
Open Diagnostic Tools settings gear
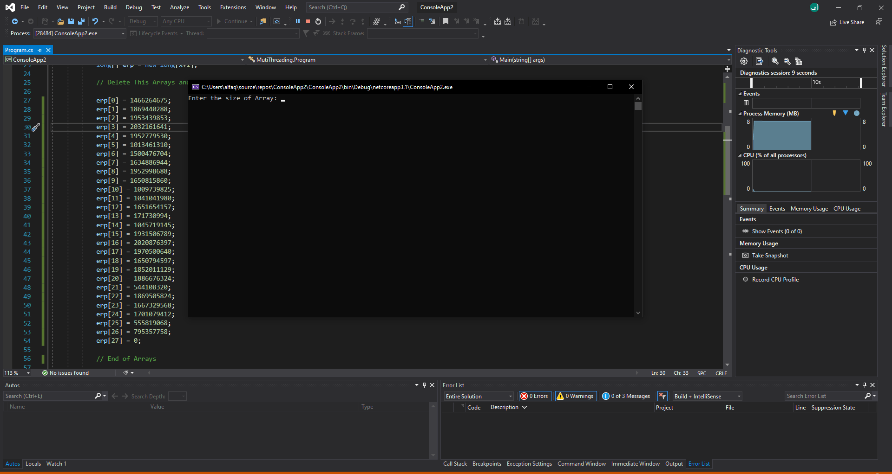(743, 61)
